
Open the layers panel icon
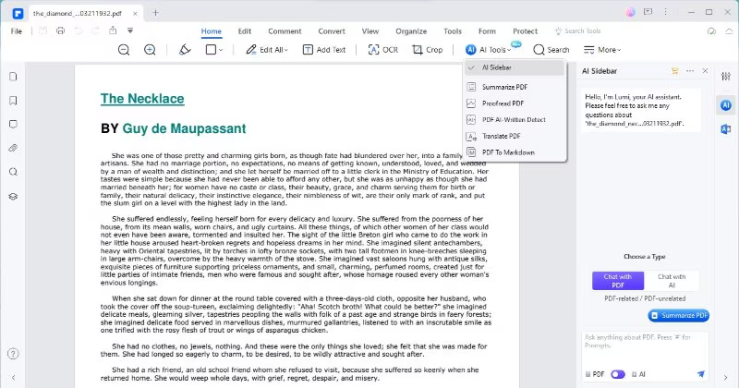[x=13, y=196]
